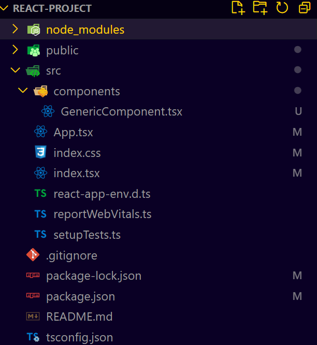Screen dimensions: 317x345
Task: Click the New Folder icon in explorer header
Action: (260, 8)
